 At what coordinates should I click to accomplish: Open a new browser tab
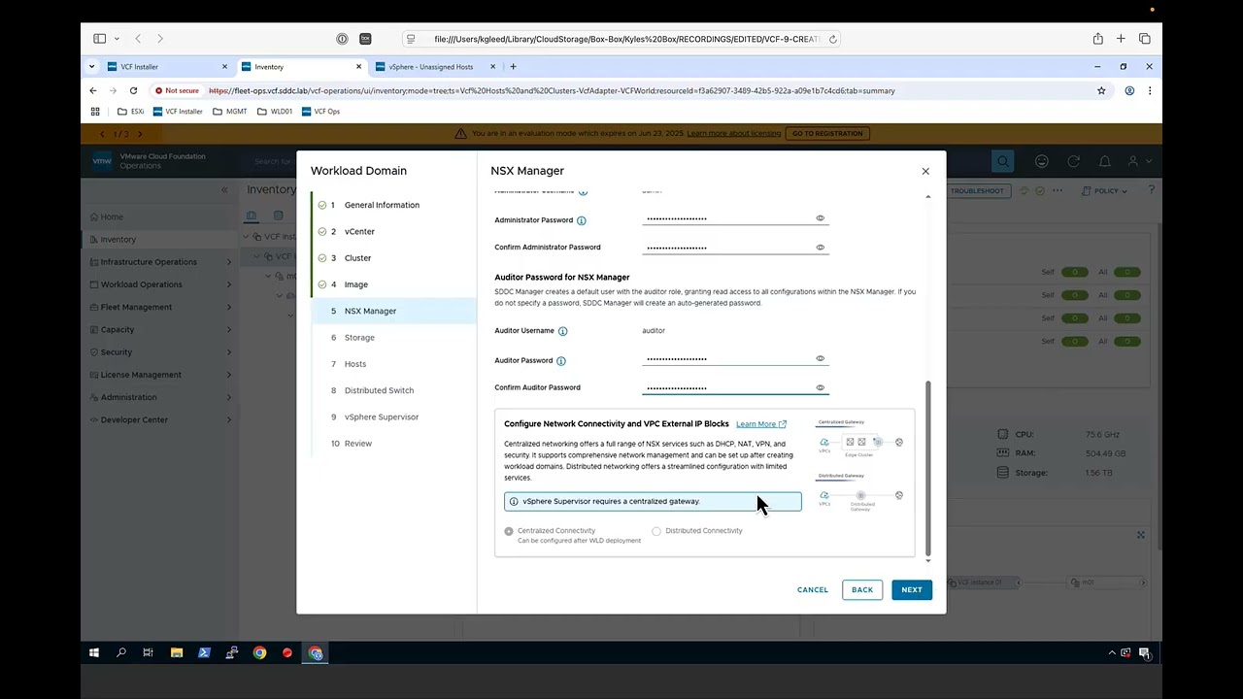513,67
